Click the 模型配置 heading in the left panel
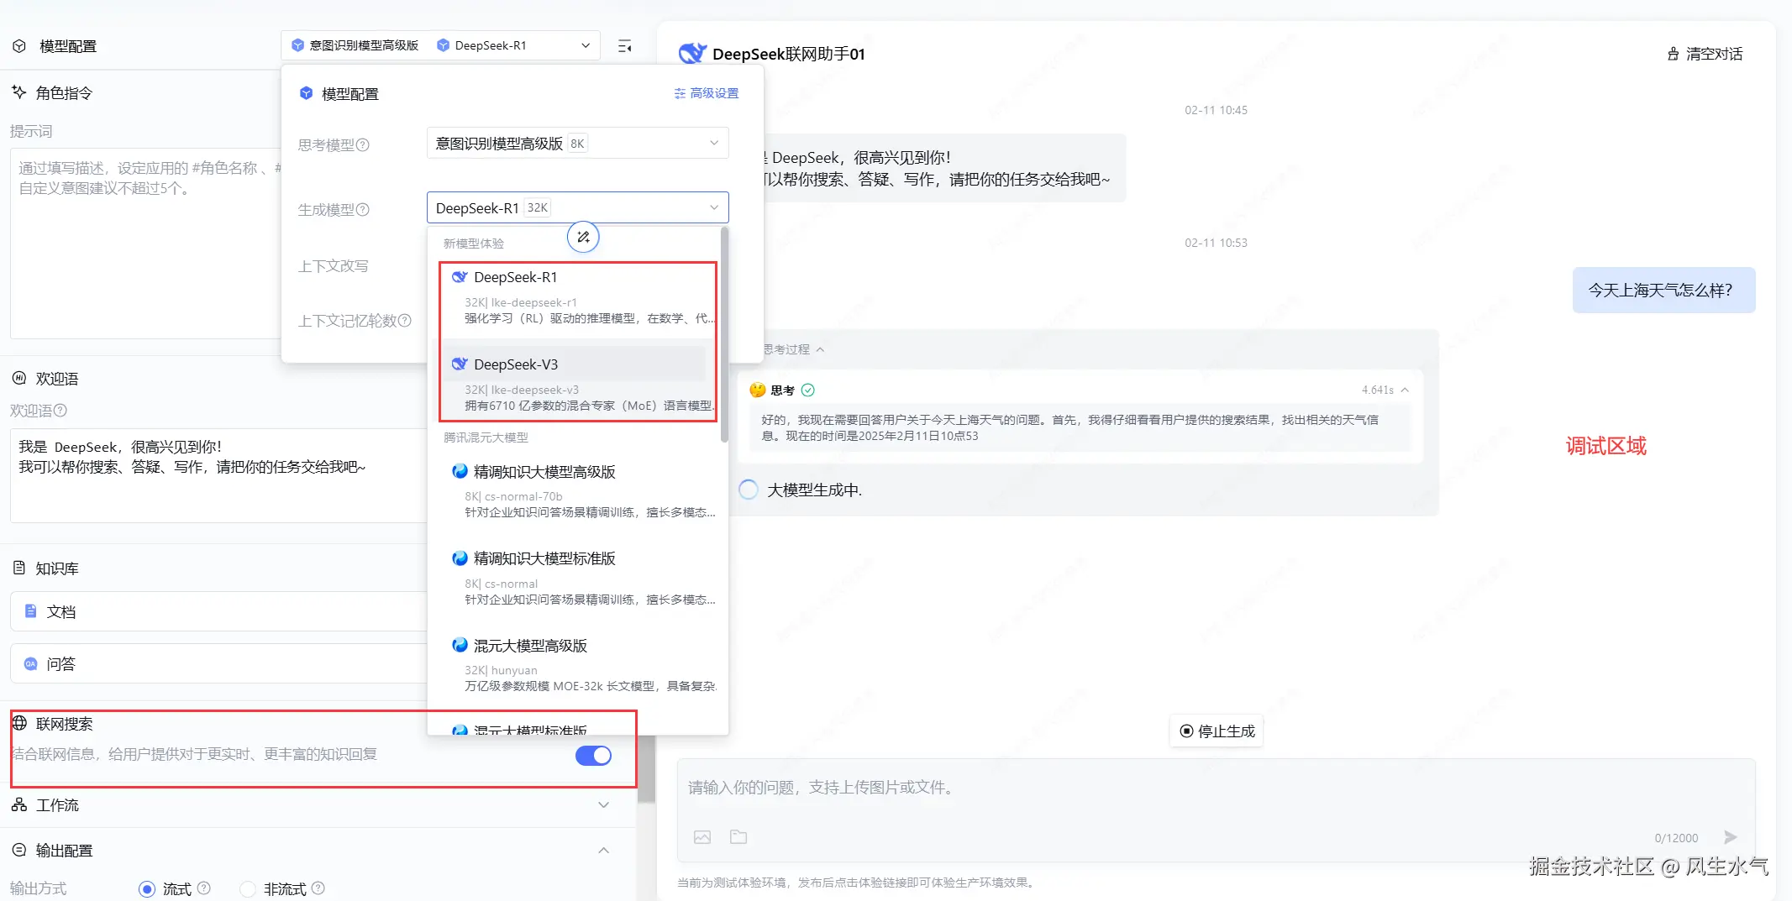 68,46
